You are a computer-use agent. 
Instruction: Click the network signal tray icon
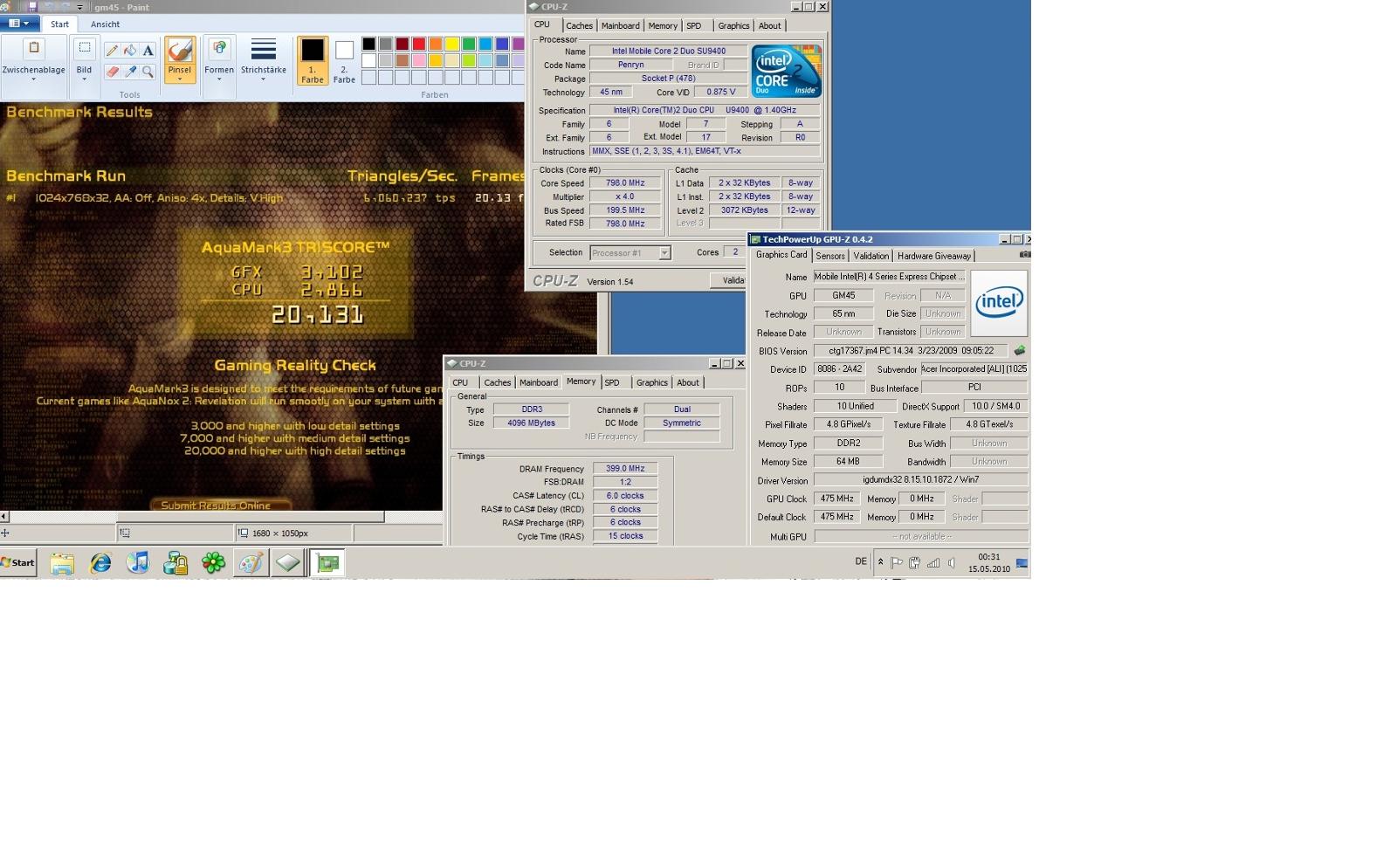(933, 563)
